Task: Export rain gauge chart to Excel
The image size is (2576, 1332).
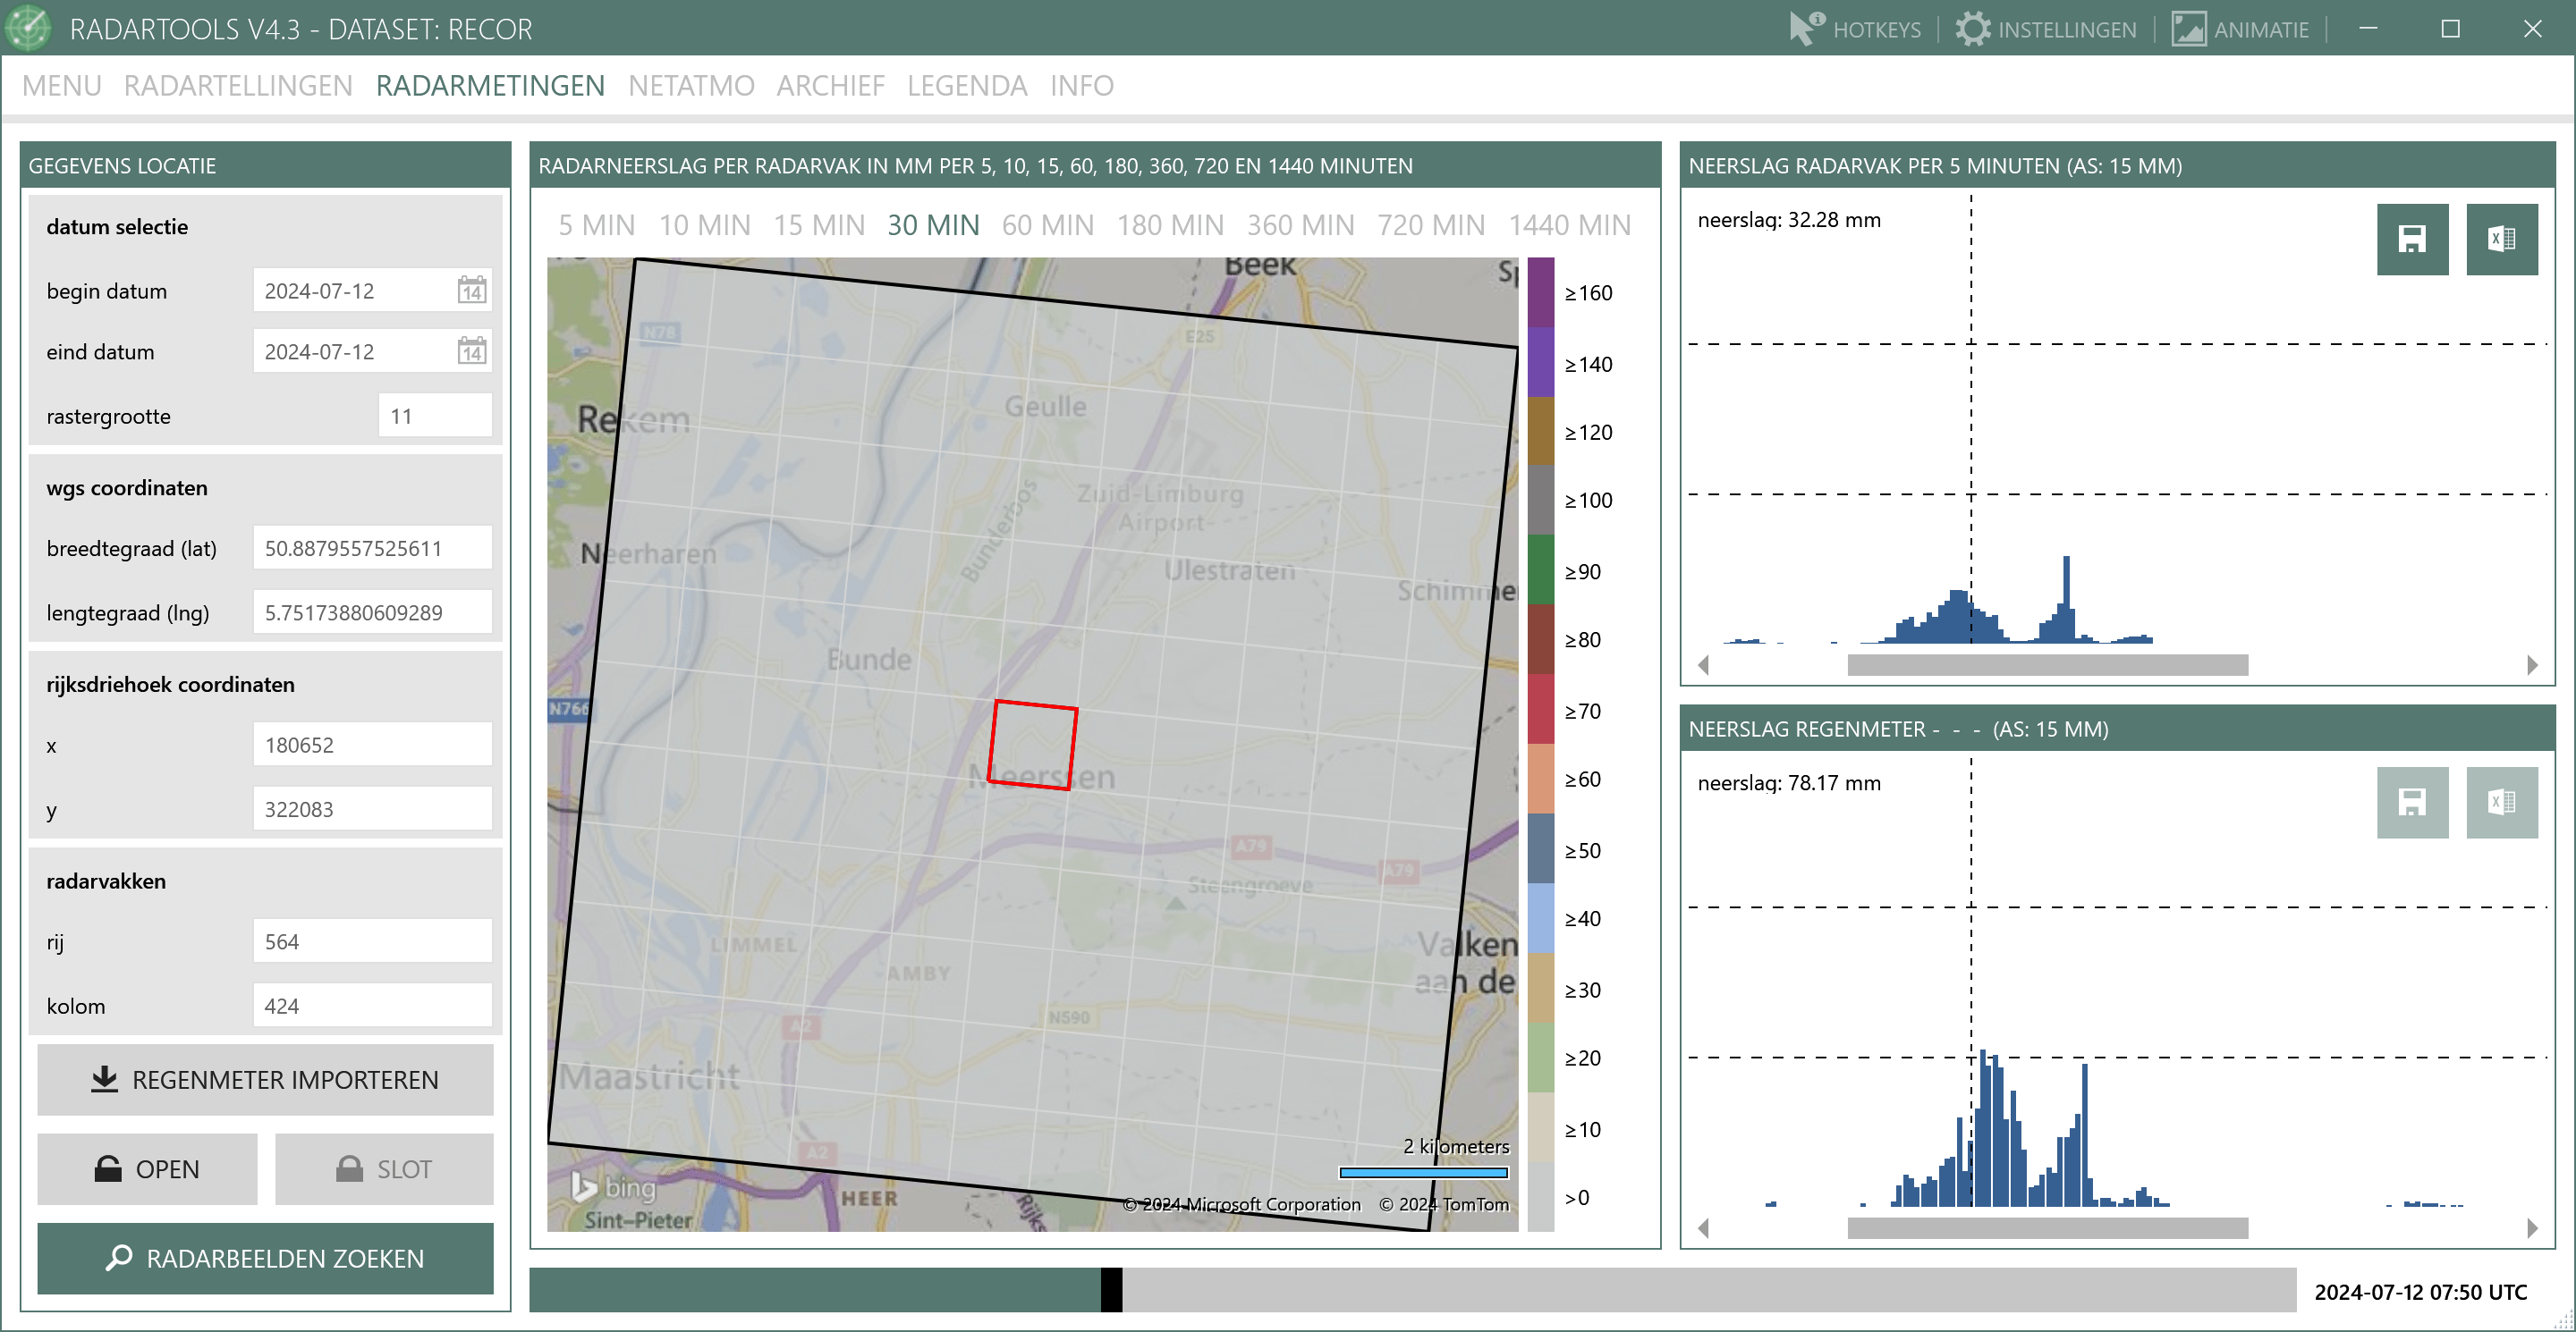Action: pos(2501,801)
